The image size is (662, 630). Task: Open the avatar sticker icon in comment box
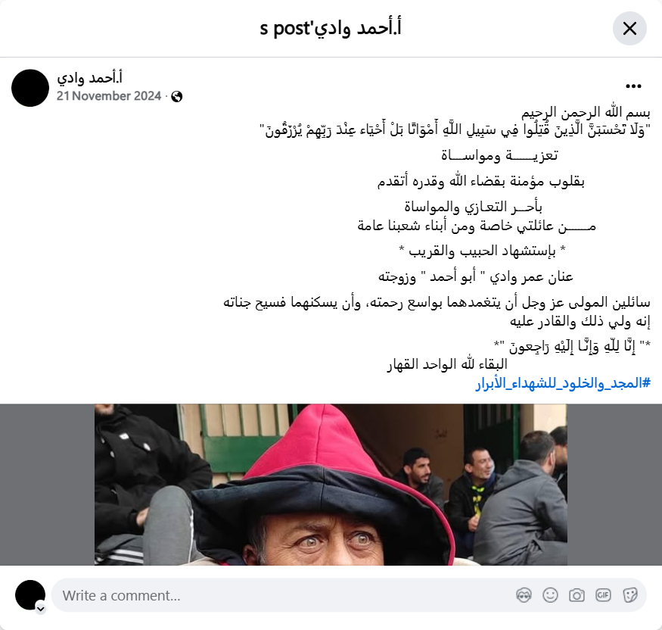(524, 595)
